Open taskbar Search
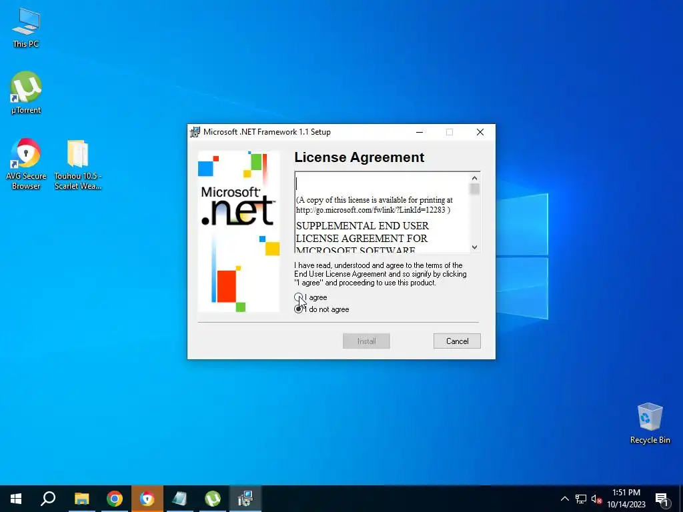This screenshot has width=683, height=512. (48, 499)
